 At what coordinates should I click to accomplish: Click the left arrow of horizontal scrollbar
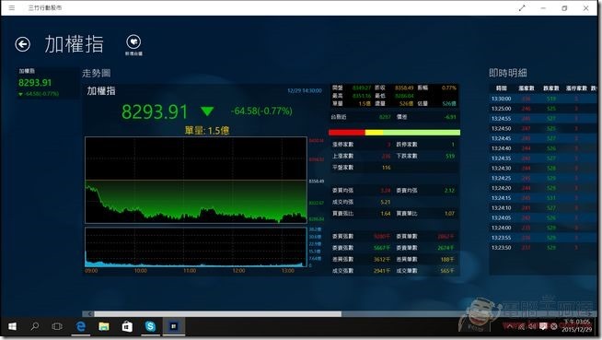tap(89, 314)
